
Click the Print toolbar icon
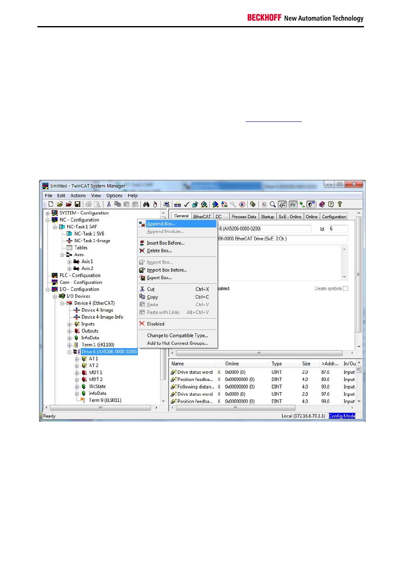[x=88, y=204]
